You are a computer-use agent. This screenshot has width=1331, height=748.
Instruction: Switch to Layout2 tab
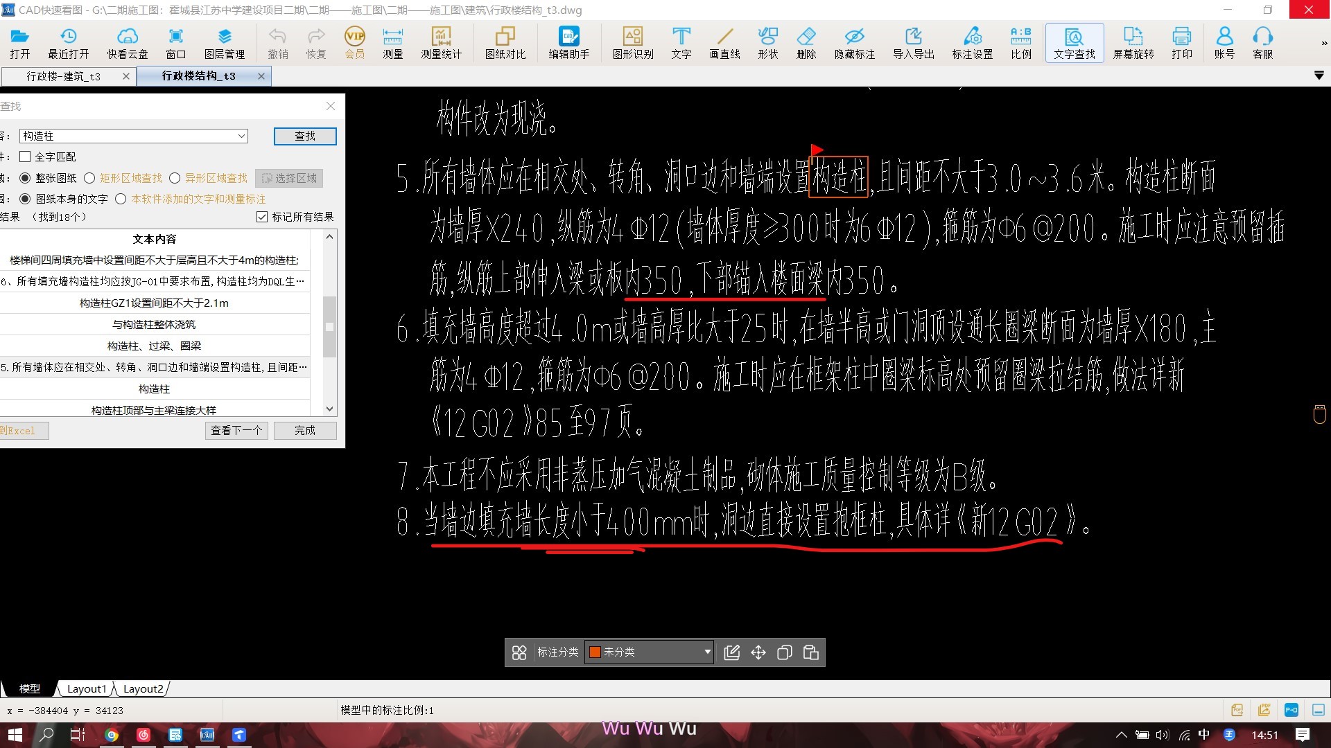coord(143,688)
